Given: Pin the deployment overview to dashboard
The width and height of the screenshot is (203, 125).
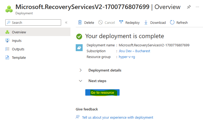Looking at the screenshot, I should [189, 7].
